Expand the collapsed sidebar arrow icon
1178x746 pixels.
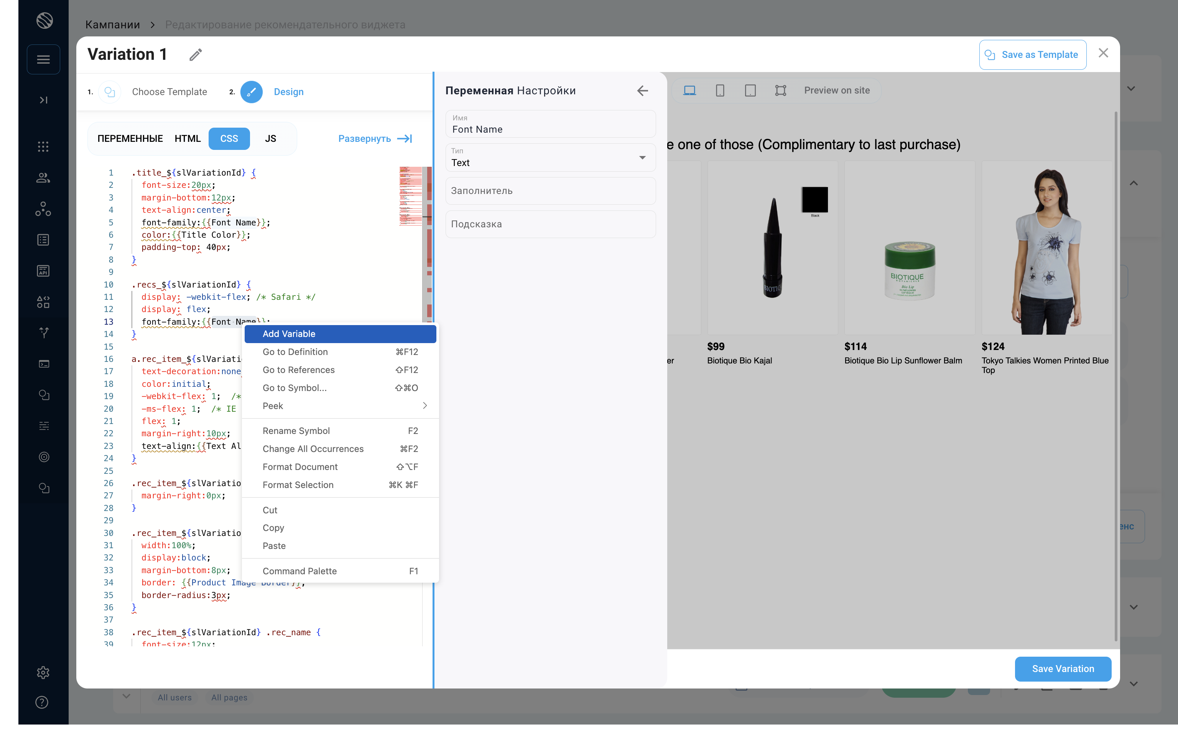(x=44, y=100)
